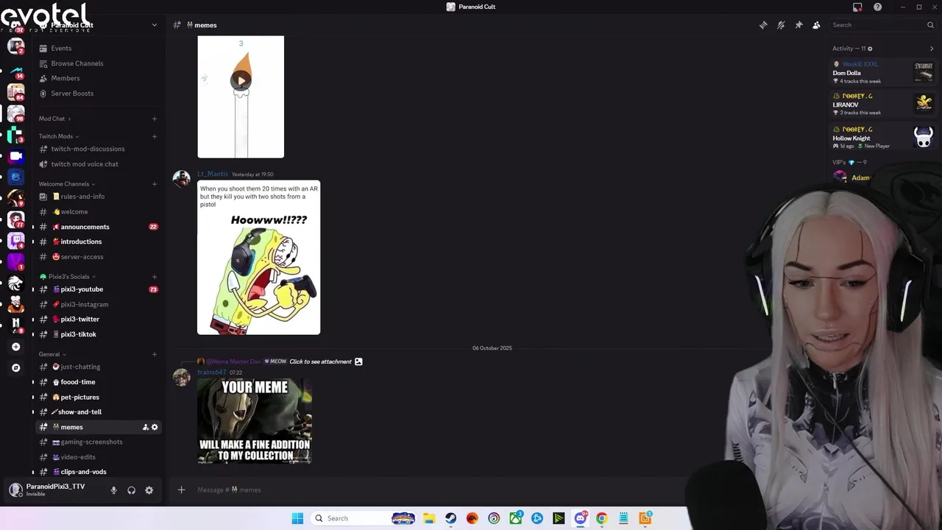Play the candle video attachment
This screenshot has height=530, width=942.
click(241, 81)
